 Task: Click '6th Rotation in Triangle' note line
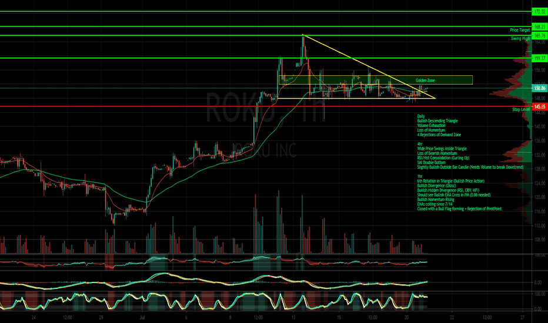451,181
